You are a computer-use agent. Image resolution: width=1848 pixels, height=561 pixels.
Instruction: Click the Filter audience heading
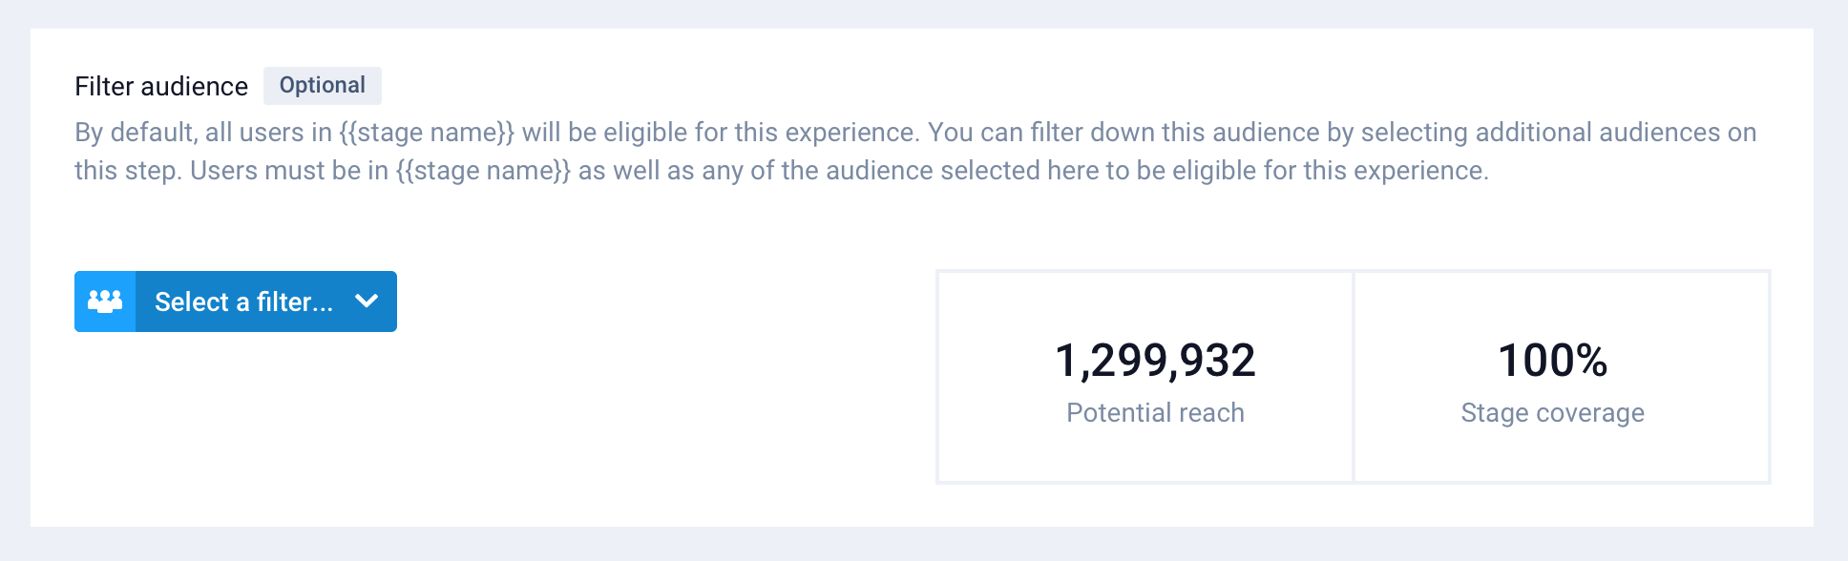click(x=161, y=87)
